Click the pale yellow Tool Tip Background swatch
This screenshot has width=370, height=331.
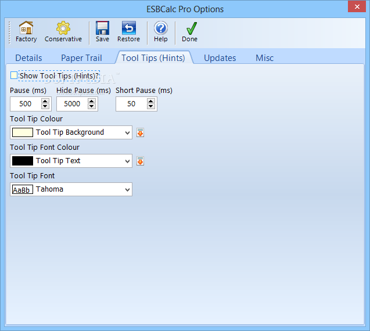23,132
